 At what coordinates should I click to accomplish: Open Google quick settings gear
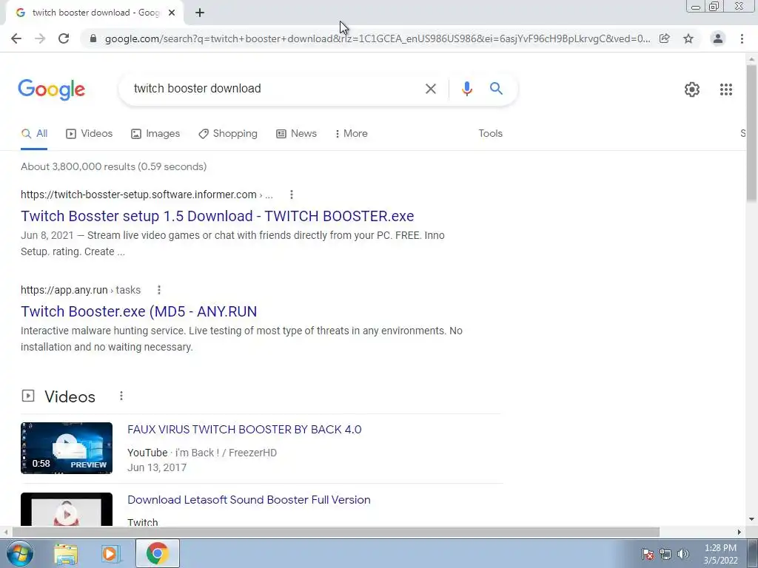[692, 89]
